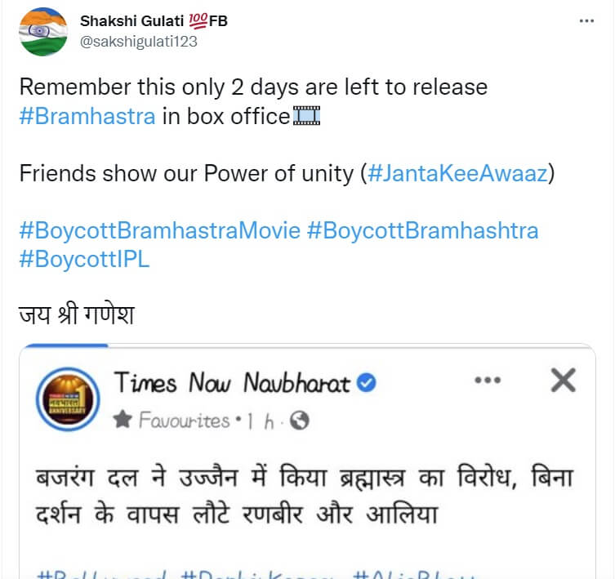Click the blue verified badge
The height and width of the screenshot is (579, 615).
point(367,383)
